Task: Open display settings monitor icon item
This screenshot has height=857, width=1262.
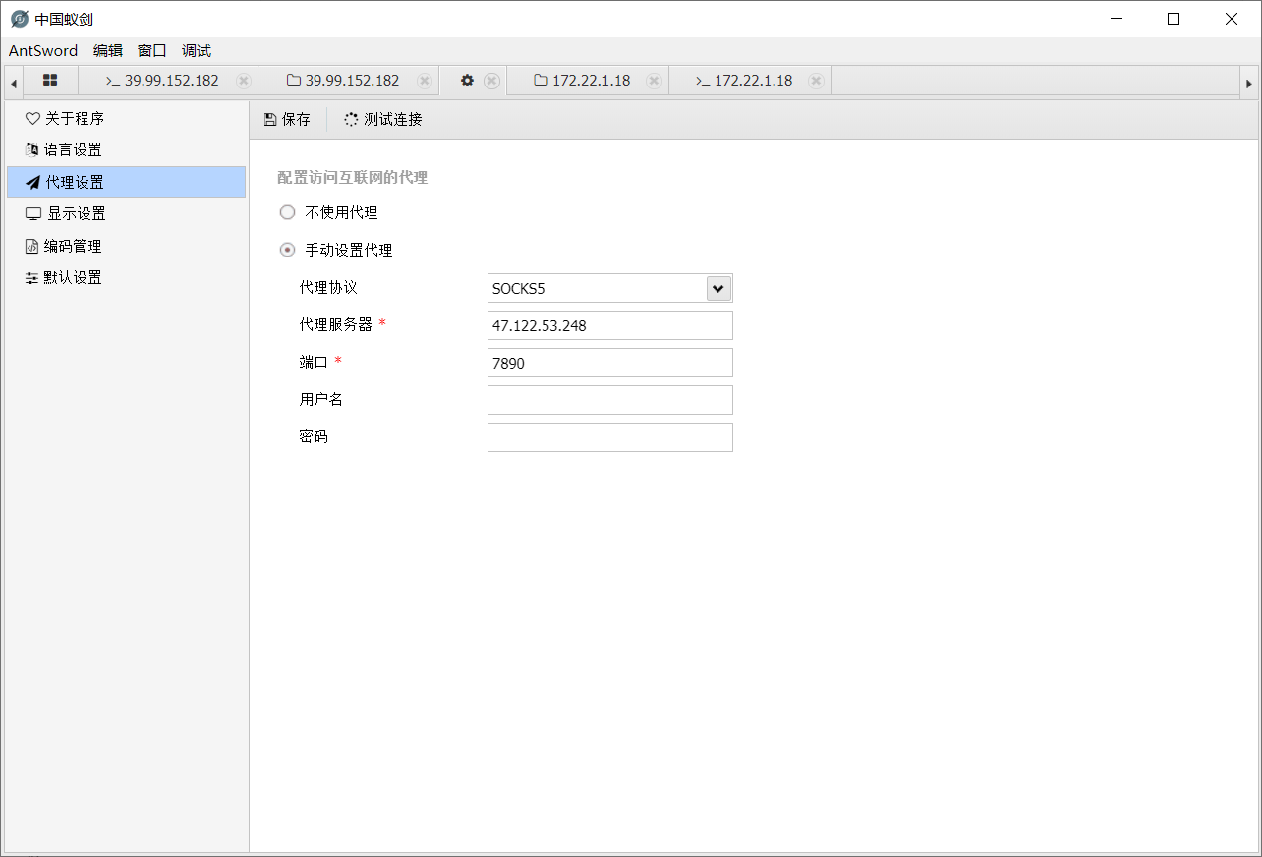Action: [x=33, y=214]
